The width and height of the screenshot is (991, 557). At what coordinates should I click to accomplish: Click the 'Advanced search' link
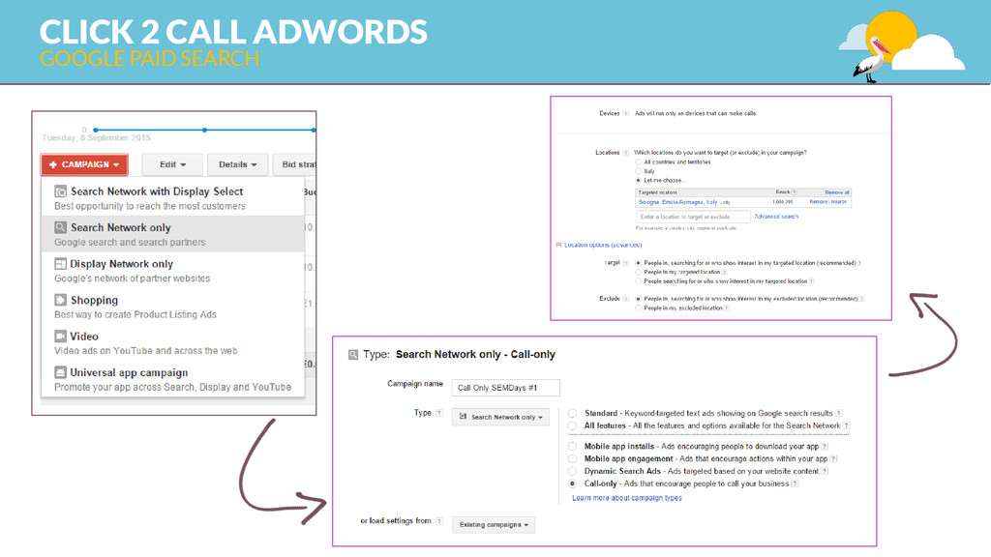click(x=776, y=217)
